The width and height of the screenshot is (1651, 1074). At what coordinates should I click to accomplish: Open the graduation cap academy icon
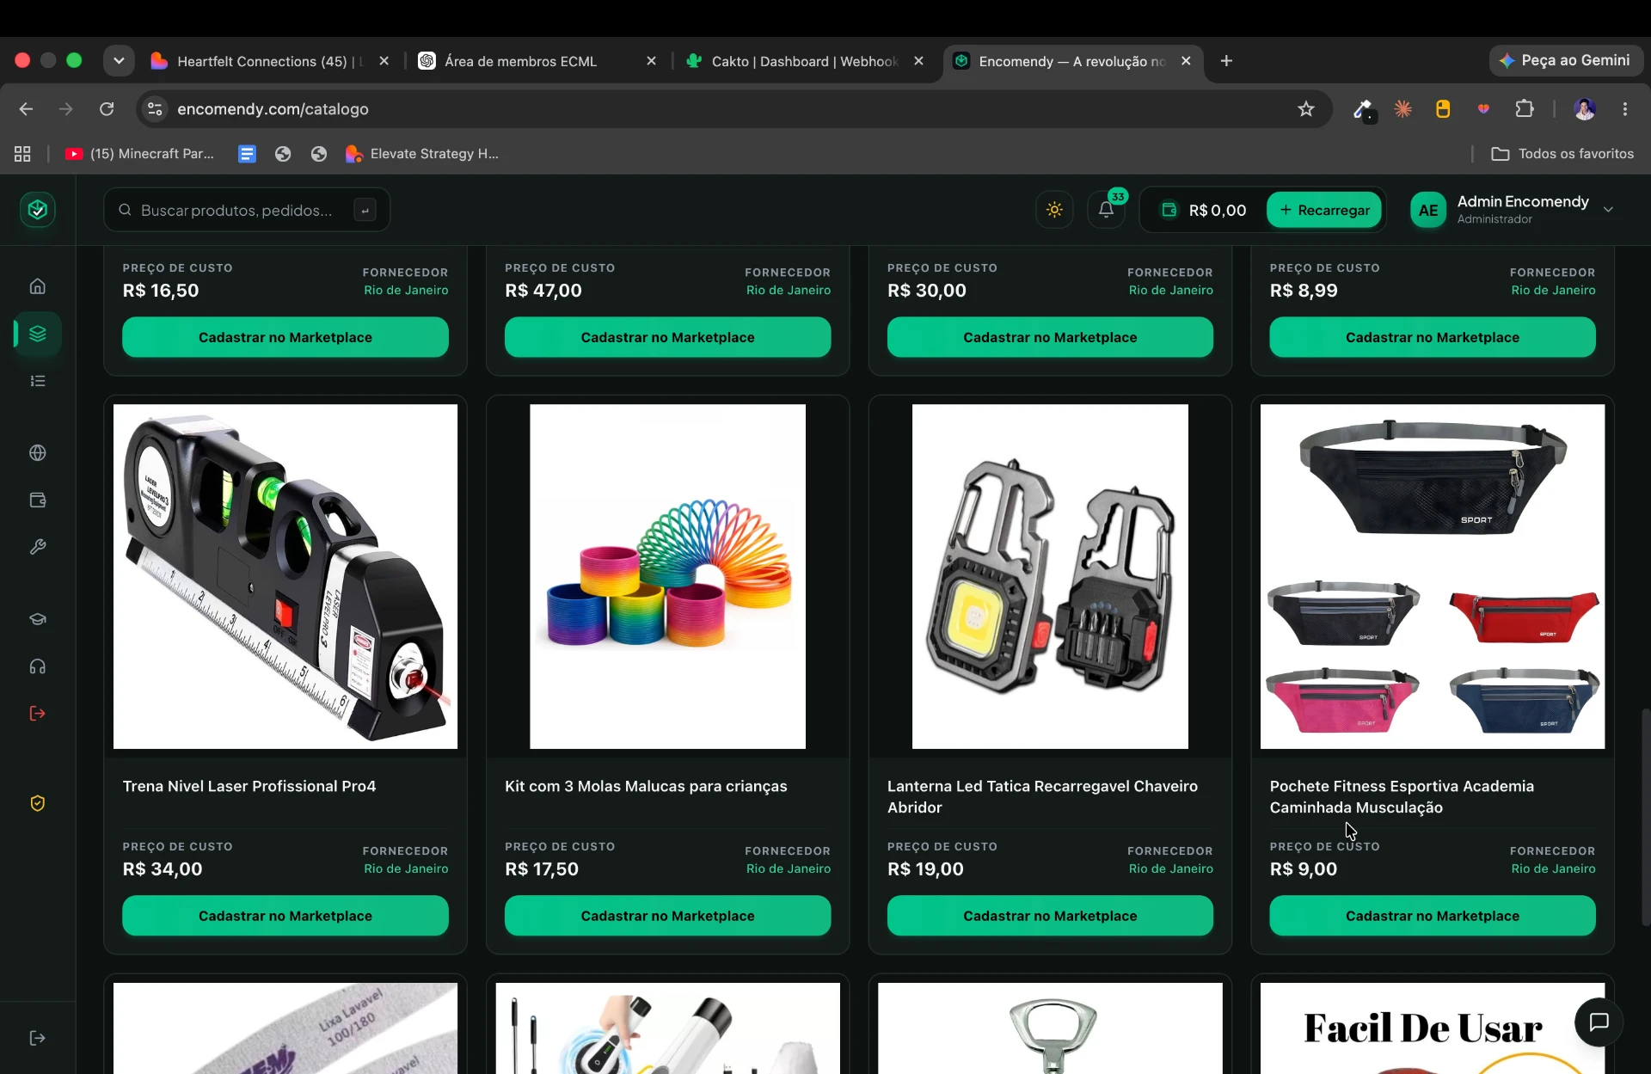[37, 619]
